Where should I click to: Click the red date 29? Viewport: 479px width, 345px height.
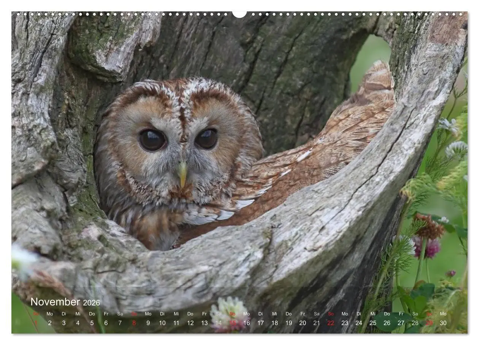click(429, 323)
